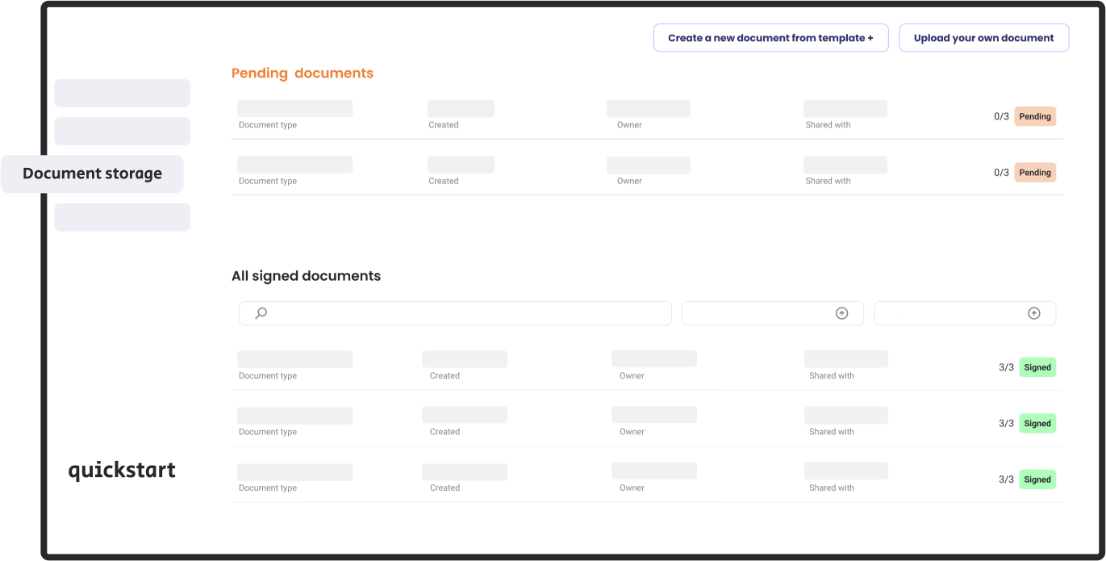Image resolution: width=1106 pixels, height=561 pixels.
Task: Click the Signed badge on the first signed document
Action: tap(1037, 366)
